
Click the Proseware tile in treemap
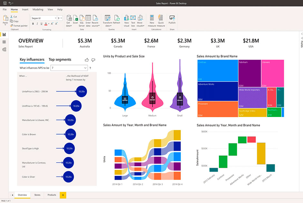[x=218, y=109]
